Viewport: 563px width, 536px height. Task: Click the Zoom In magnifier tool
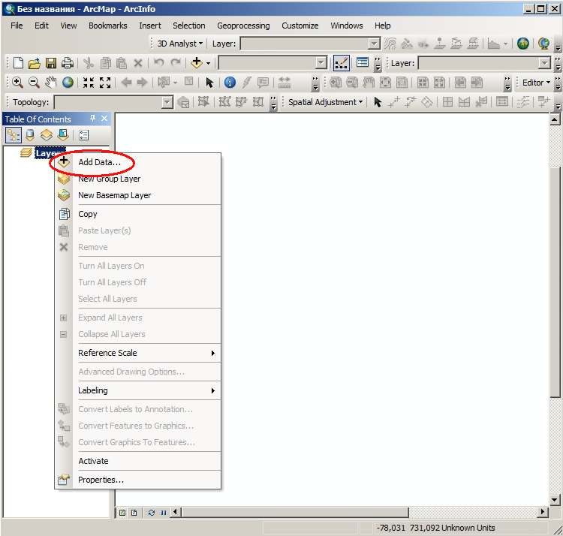17,83
